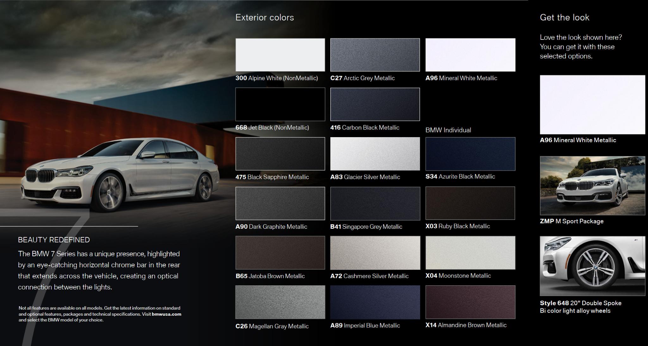
Task: Click the white BMW 7 Series hero image
Action: pos(120,175)
